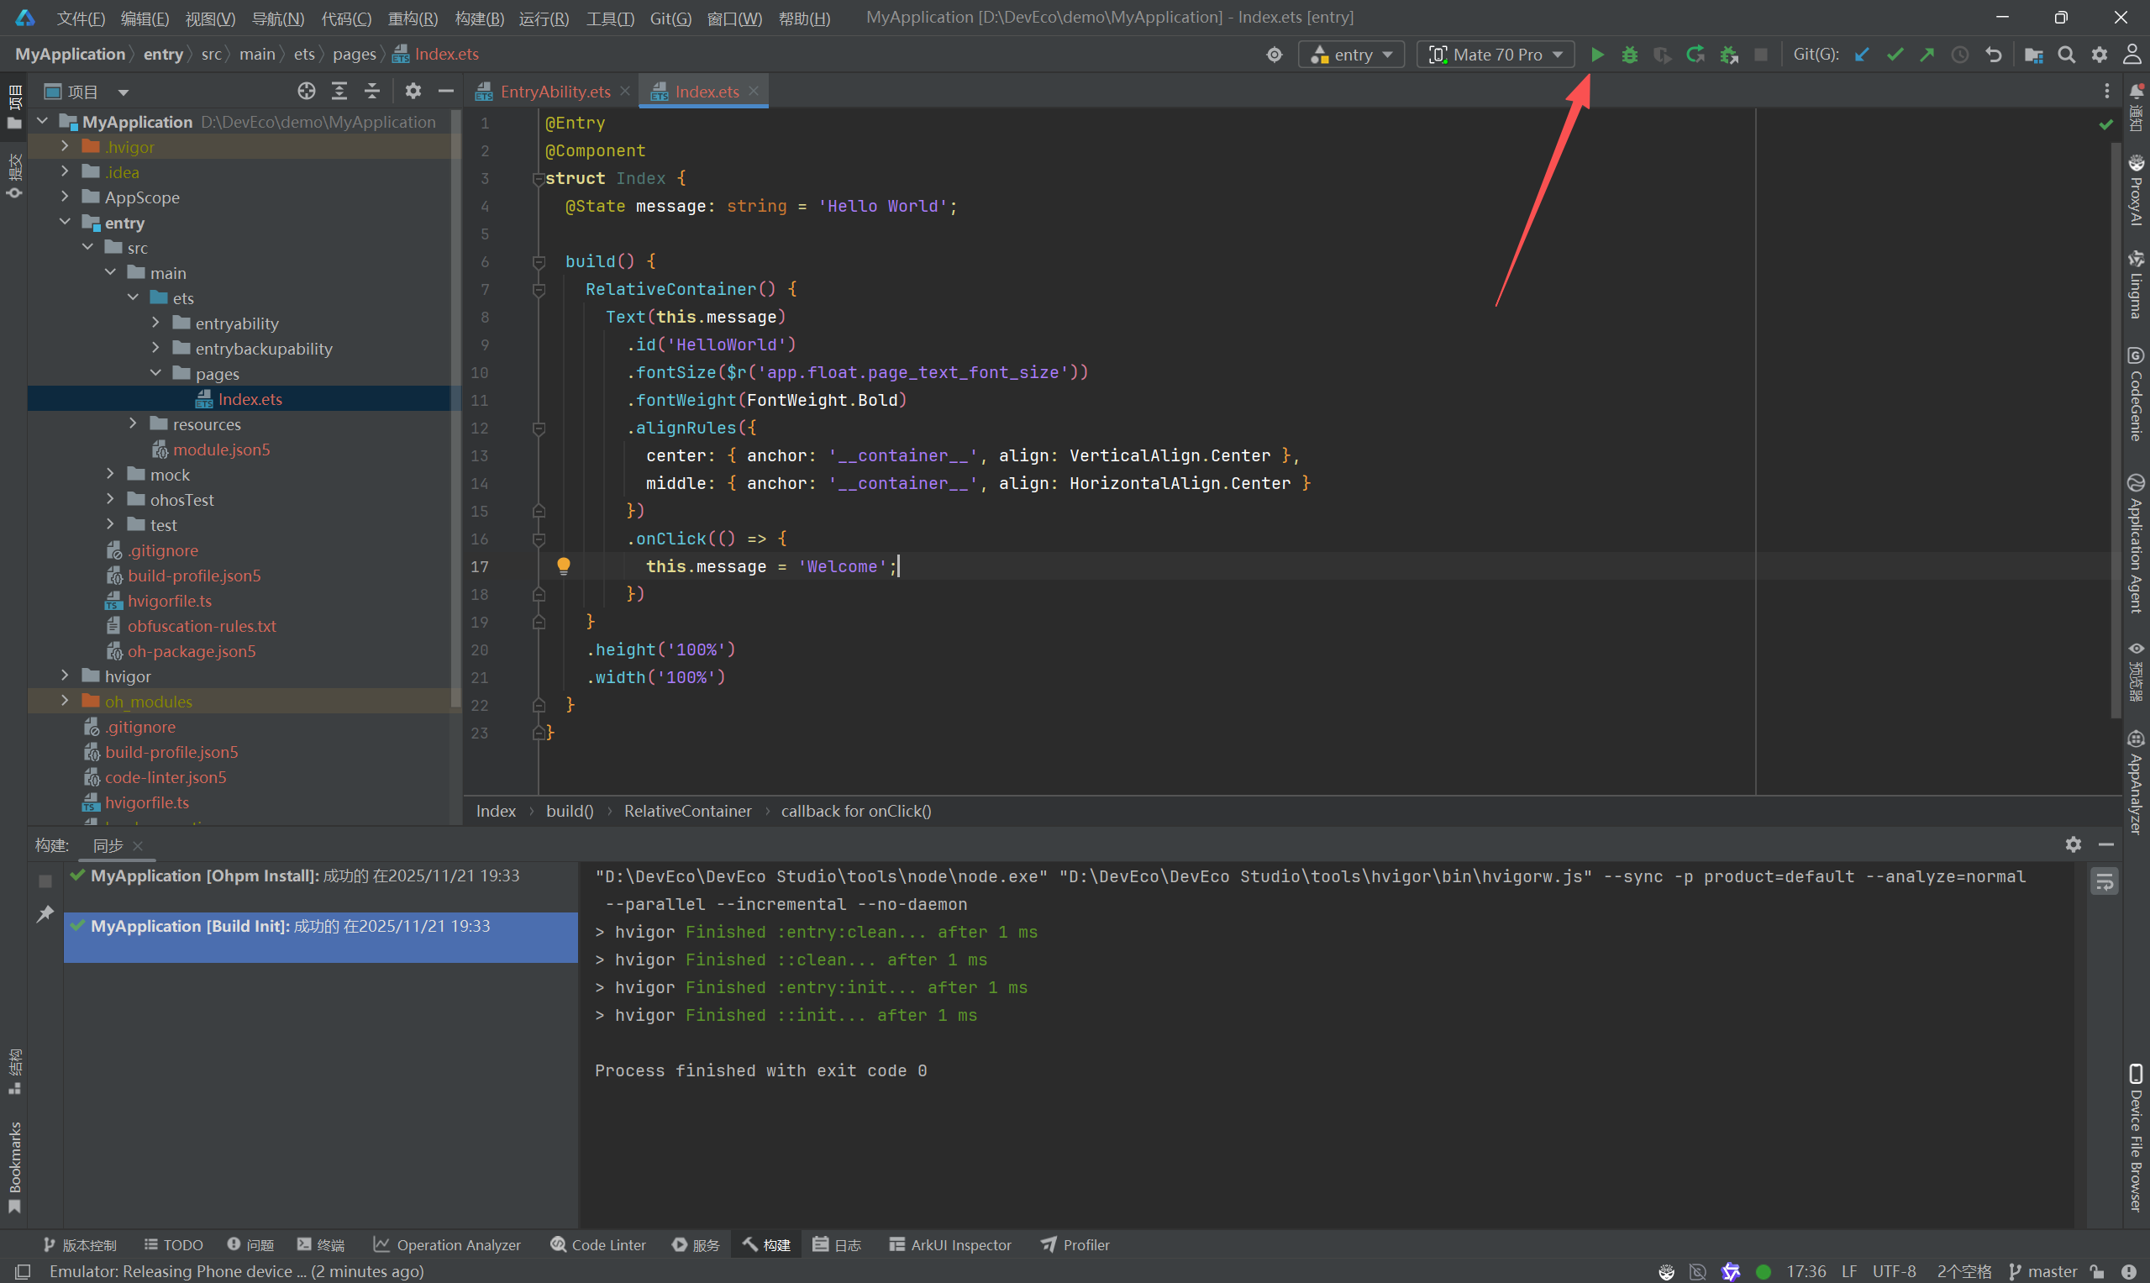Click the lightbulb quick-fix icon on line 17
Image resolution: width=2150 pixels, height=1283 pixels.
pyautogui.click(x=564, y=566)
